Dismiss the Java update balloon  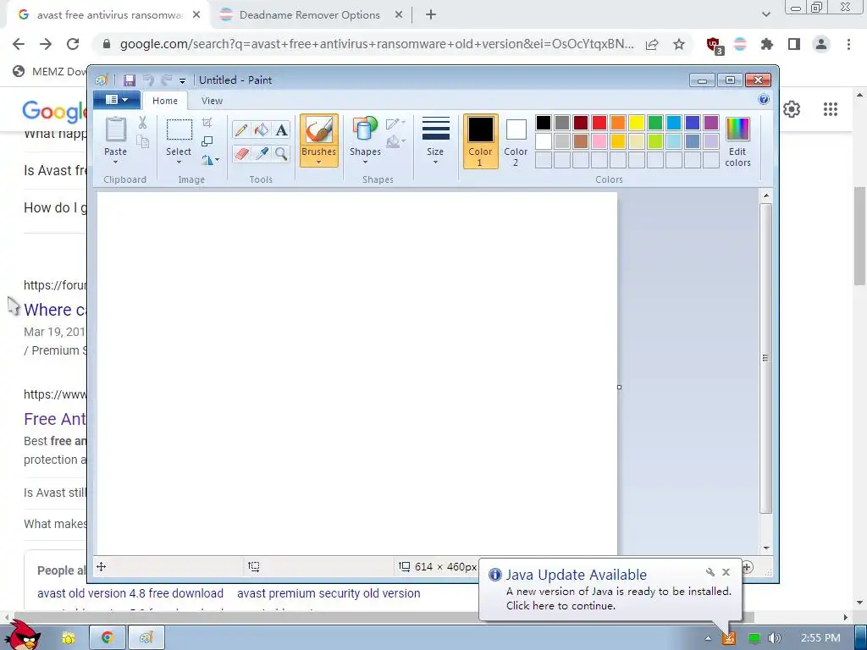click(726, 572)
